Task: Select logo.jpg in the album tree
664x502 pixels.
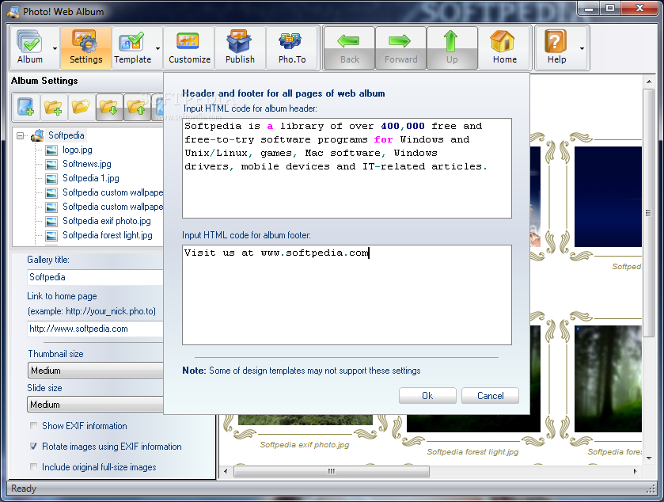Action: click(x=78, y=150)
